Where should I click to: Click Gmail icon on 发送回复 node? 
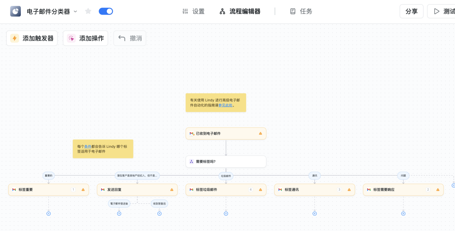(103, 190)
